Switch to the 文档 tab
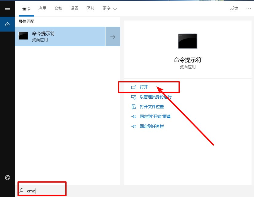 point(58,8)
